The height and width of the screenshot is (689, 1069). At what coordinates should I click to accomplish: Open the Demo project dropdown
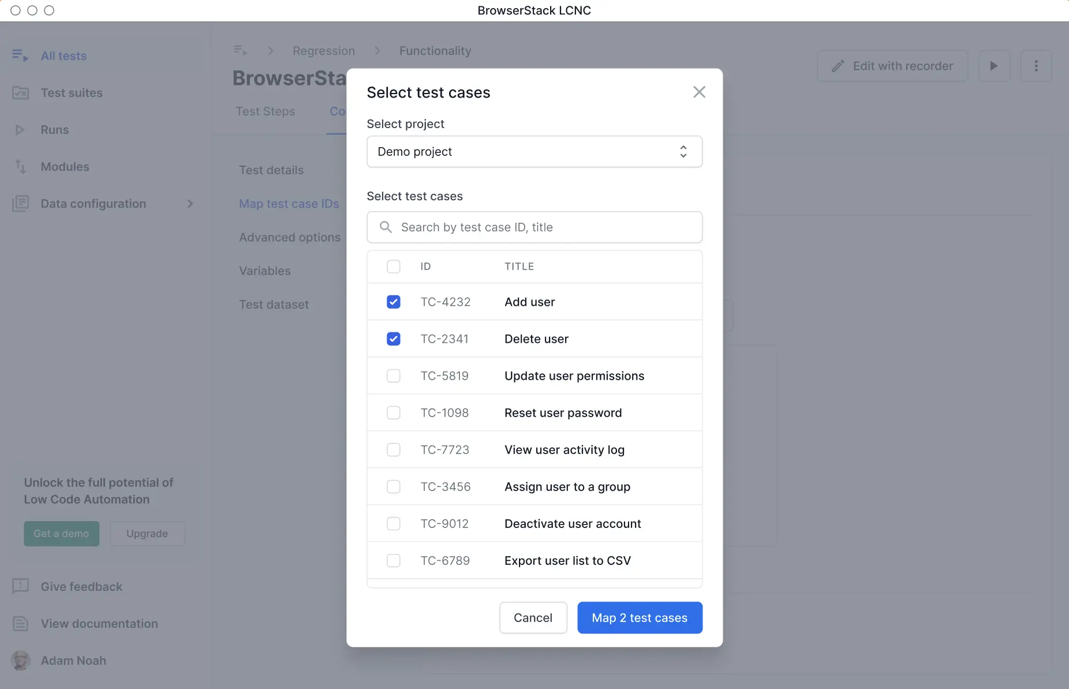click(x=534, y=151)
